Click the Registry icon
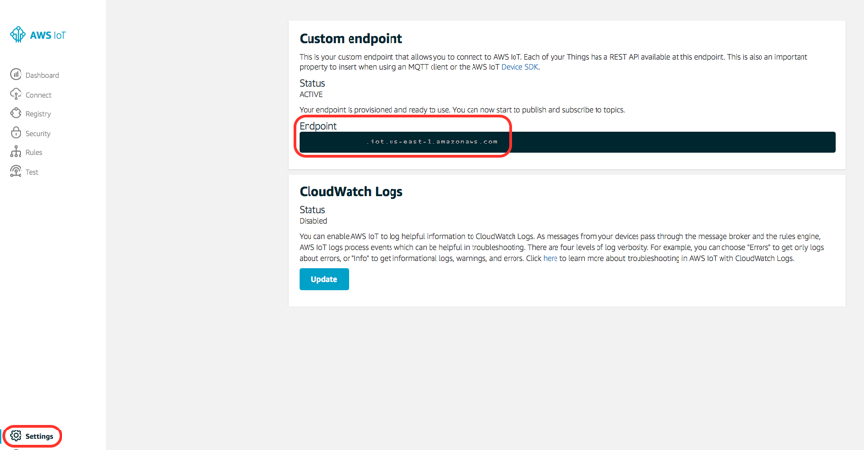864x450 pixels. point(16,113)
